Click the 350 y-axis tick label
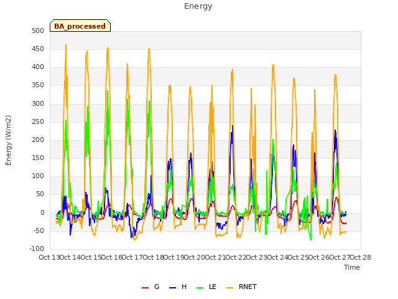 [x=38, y=85]
